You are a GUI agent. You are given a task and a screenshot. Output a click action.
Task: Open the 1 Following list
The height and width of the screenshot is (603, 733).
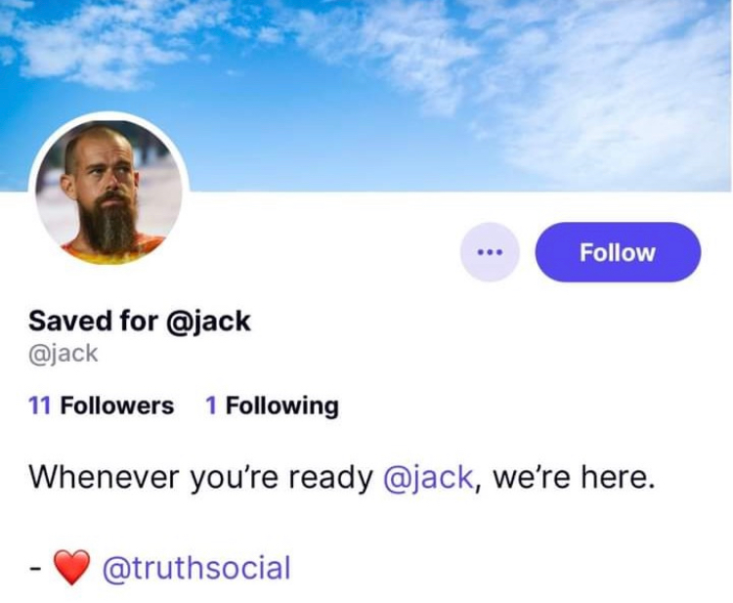point(272,406)
